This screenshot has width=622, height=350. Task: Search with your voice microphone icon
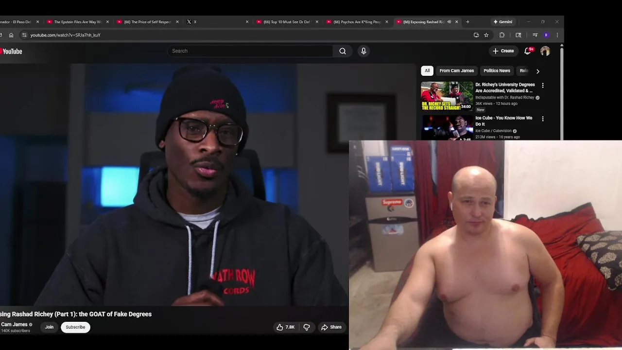click(363, 51)
